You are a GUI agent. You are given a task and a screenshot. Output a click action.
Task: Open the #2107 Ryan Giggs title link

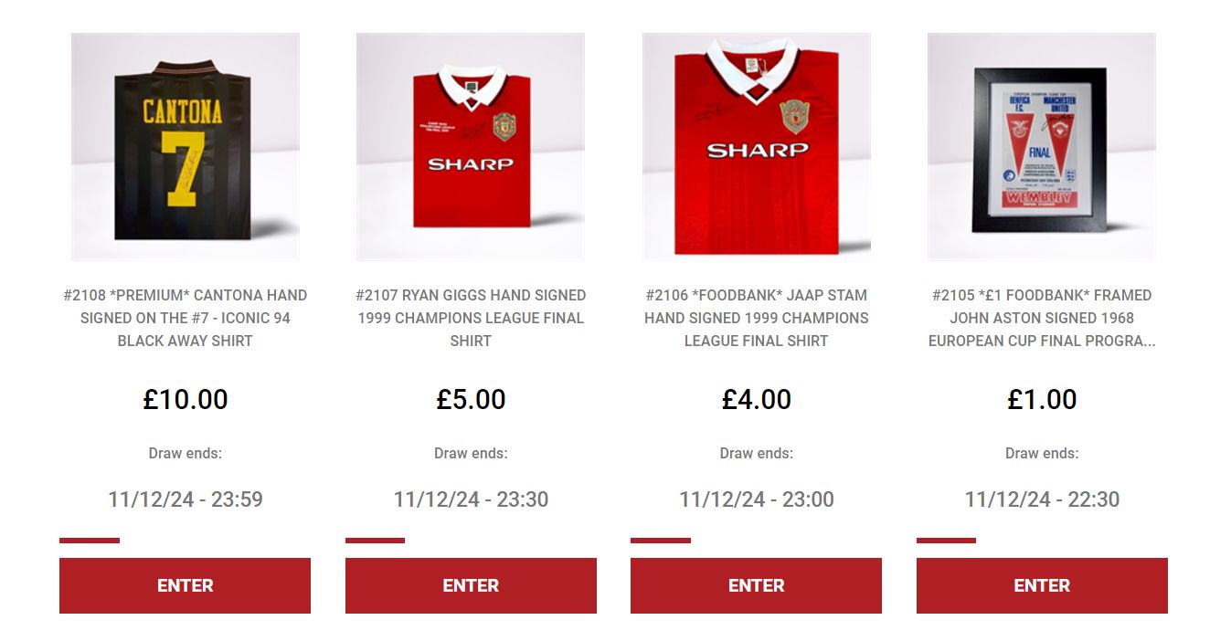[x=471, y=318]
